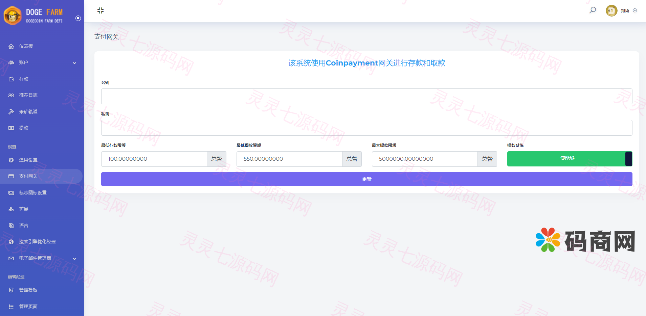Screen dimensions: 646x316
Task: Expand the 电子邮件管理器 submenu chevron
Action: tap(74, 259)
